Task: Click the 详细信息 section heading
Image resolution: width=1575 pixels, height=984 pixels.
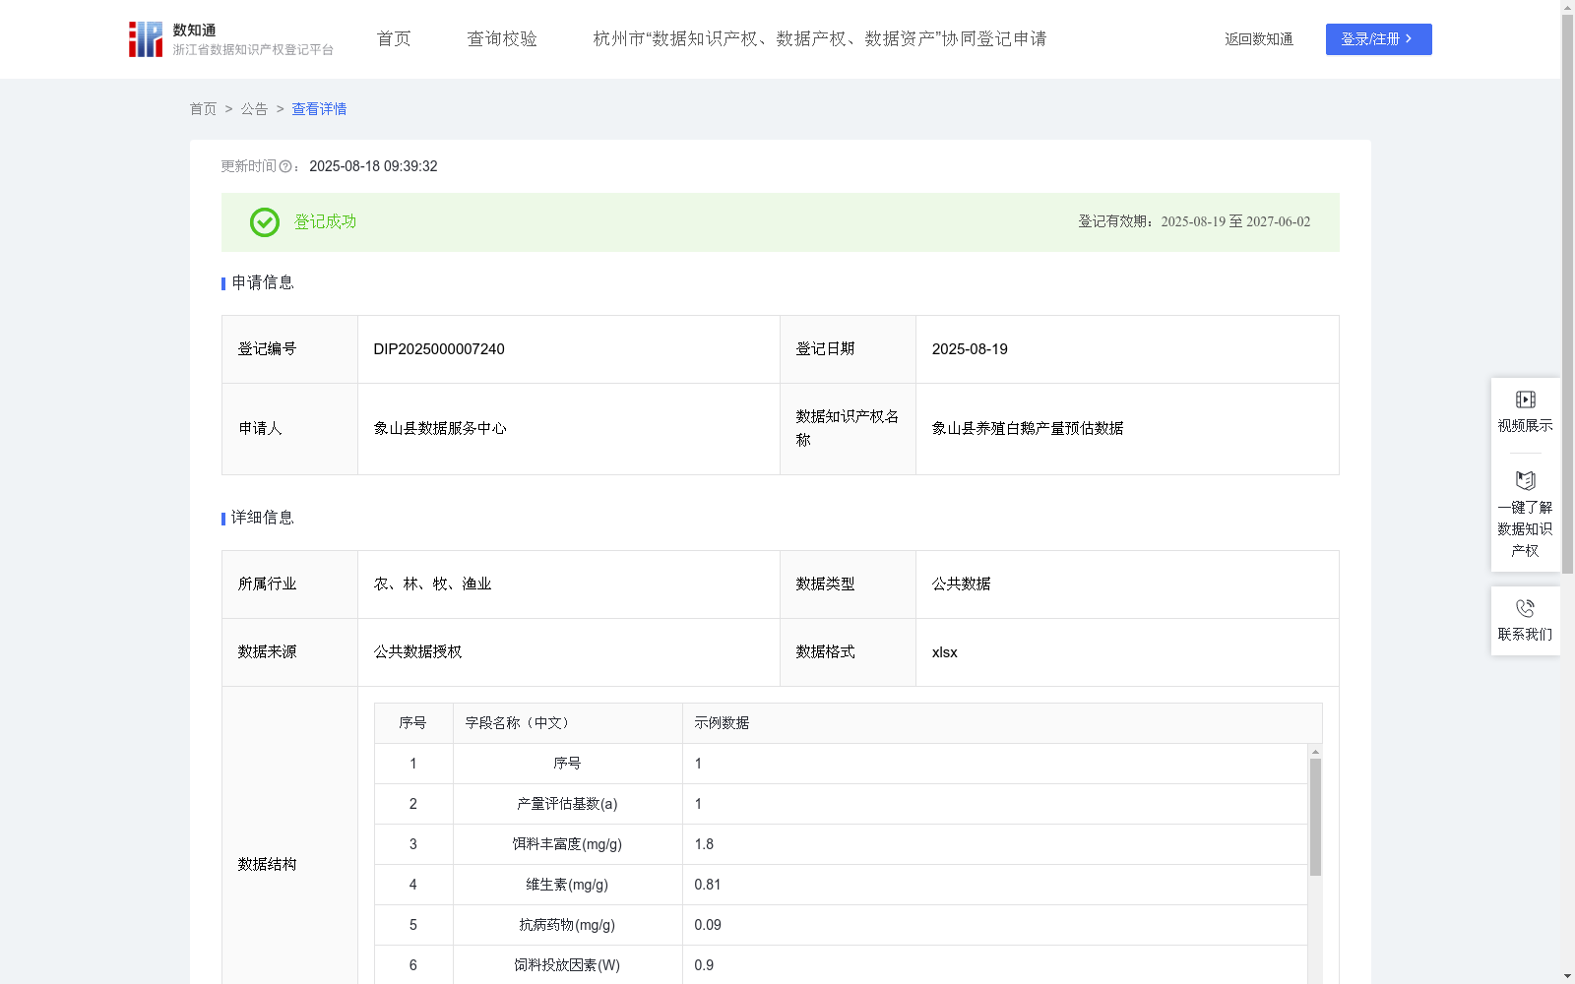Action: 263,519
